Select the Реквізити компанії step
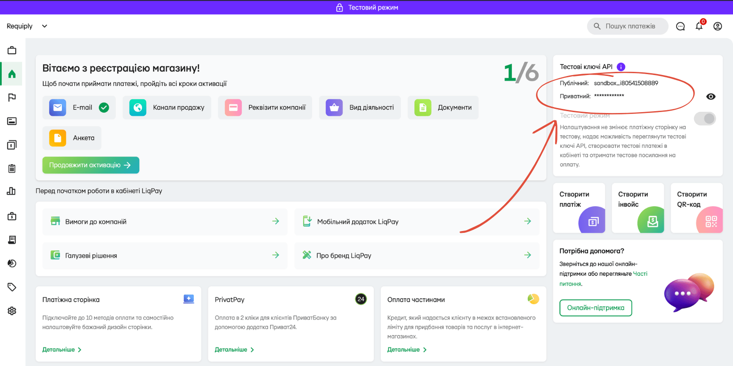Viewport: 733px width, 366px height. 265,108
